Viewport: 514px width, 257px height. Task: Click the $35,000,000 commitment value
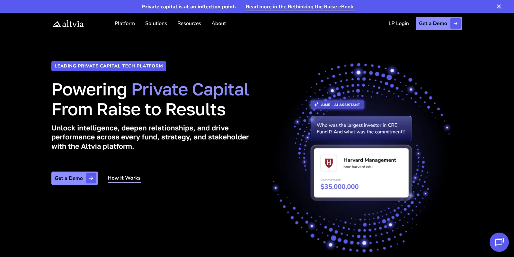[340, 187]
